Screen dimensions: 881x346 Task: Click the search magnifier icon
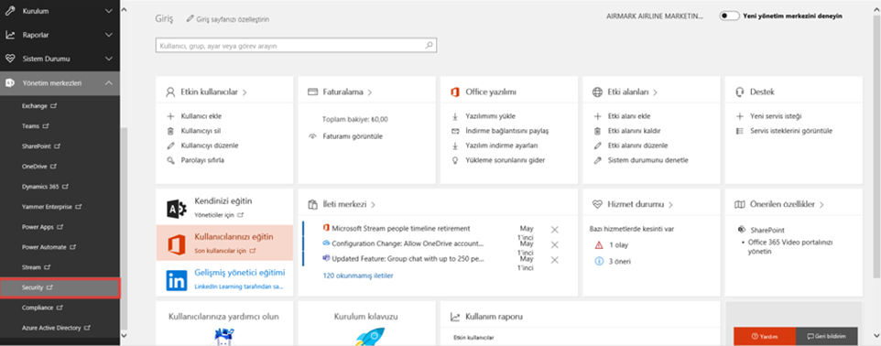(430, 46)
